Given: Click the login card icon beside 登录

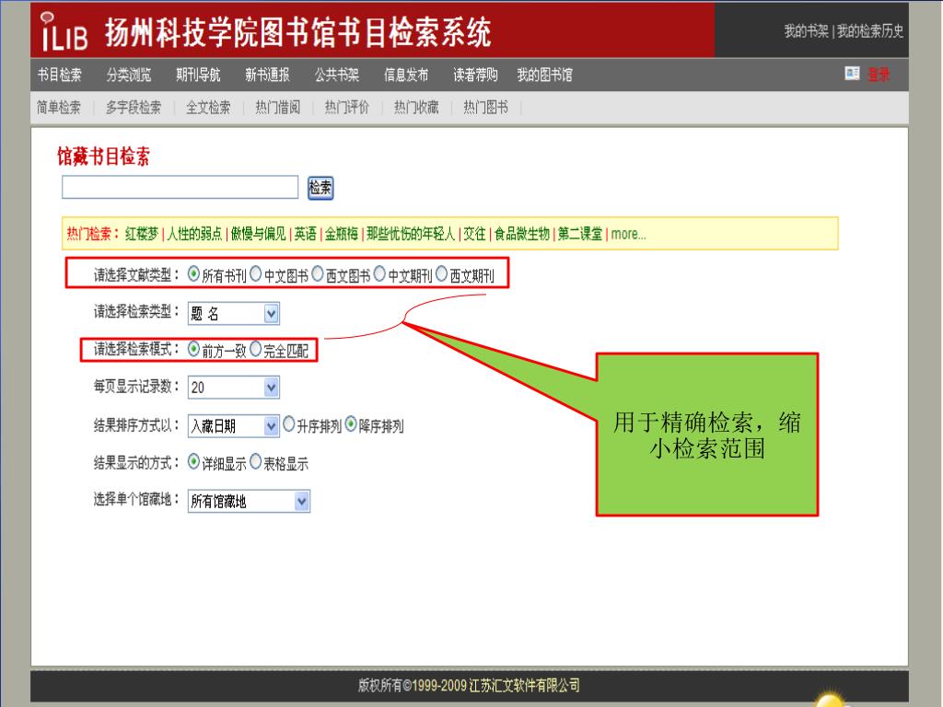Looking at the screenshot, I should (x=852, y=74).
